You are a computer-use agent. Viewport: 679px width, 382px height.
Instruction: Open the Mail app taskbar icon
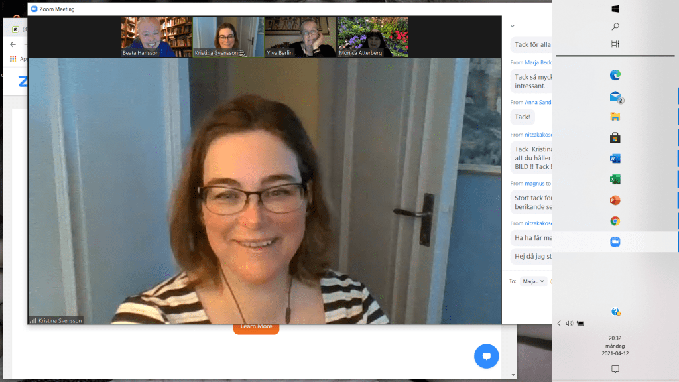tap(615, 97)
